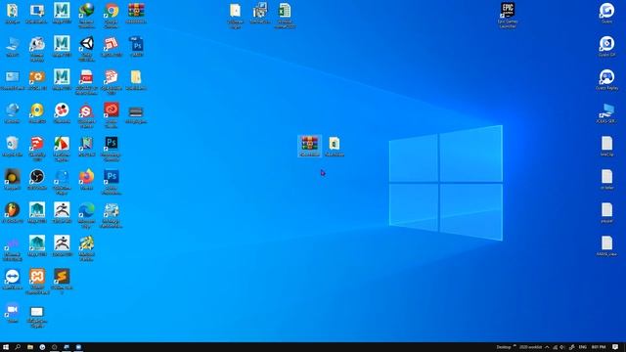Open File Explorer from the taskbar
The height and width of the screenshot is (352, 626).
tap(30, 347)
